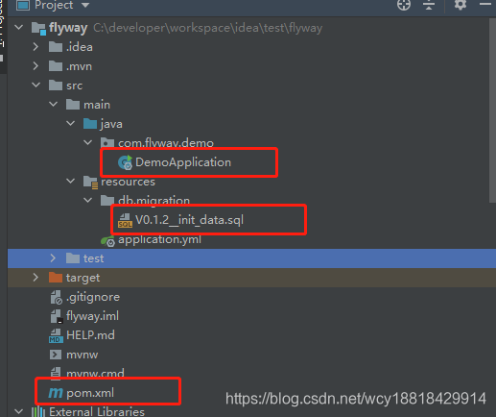This screenshot has height=417, width=496.
Task: Select the com.flyway.demo package label
Action: (166, 143)
